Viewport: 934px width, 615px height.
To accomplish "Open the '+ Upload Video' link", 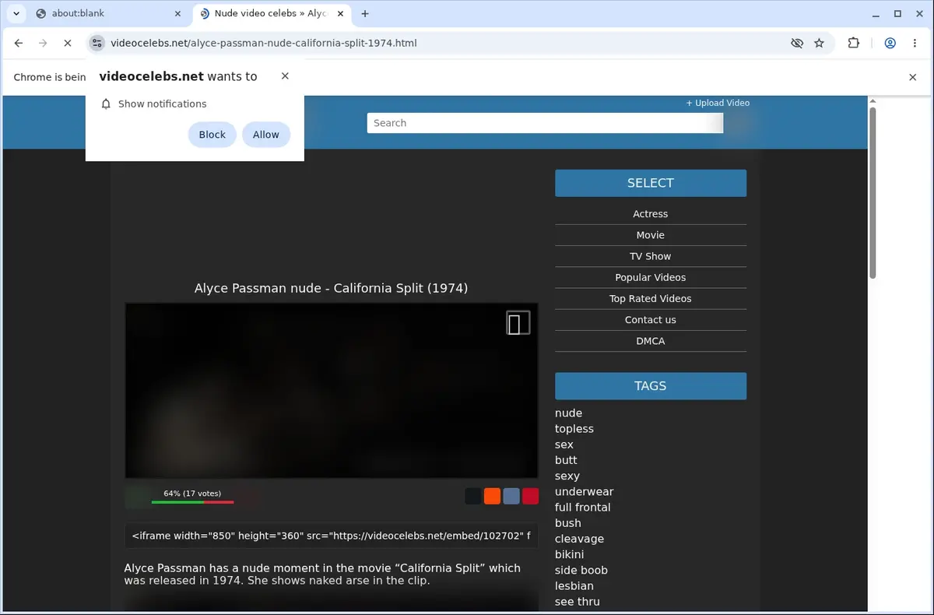I will click(x=718, y=103).
